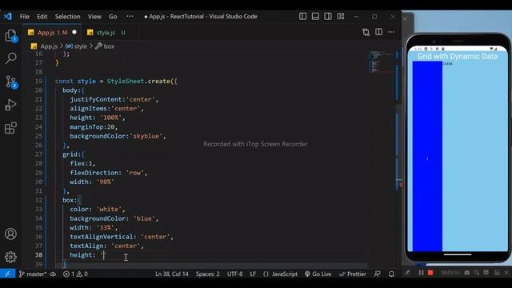Screen dimensions: 512x288
Task: Change end of line sequence LF
Action: click(253, 274)
